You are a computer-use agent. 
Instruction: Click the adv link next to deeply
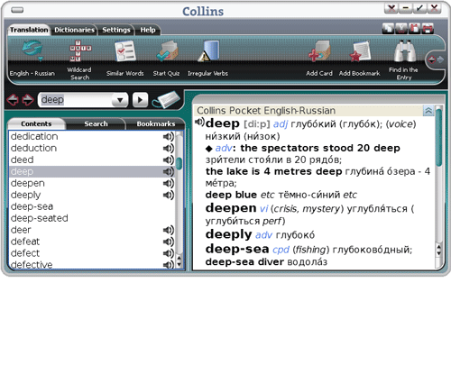pos(263,235)
